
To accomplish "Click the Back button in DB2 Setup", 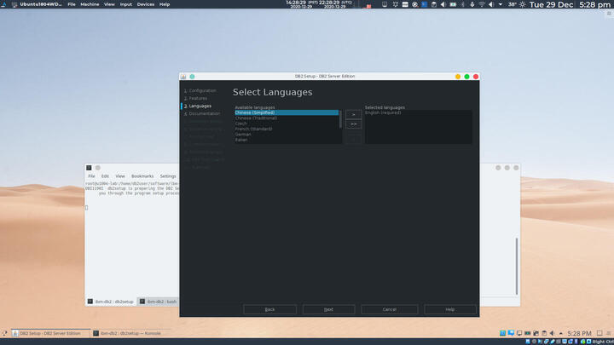I will coord(269,309).
